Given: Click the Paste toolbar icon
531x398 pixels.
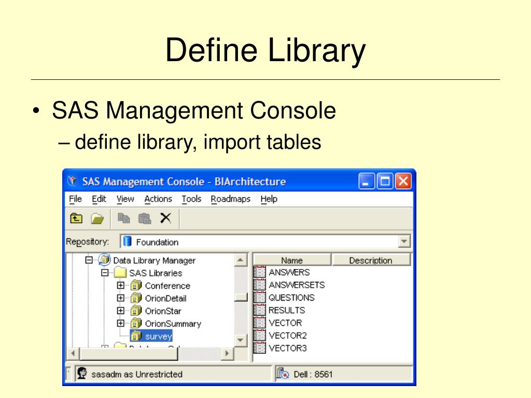Looking at the screenshot, I should 145,218.
